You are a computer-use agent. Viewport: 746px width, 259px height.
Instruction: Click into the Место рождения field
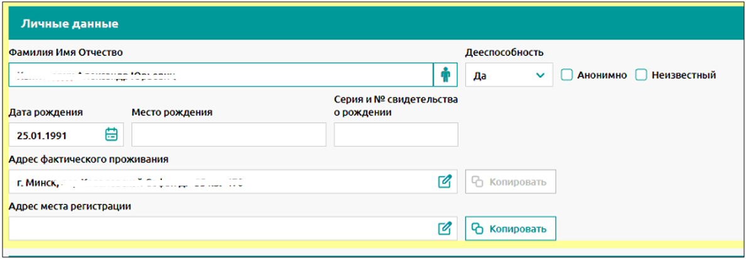point(228,135)
